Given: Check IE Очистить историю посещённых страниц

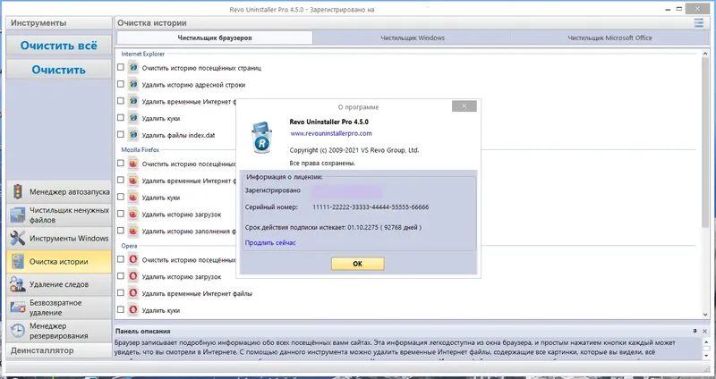Looking at the screenshot, I should point(121,67).
